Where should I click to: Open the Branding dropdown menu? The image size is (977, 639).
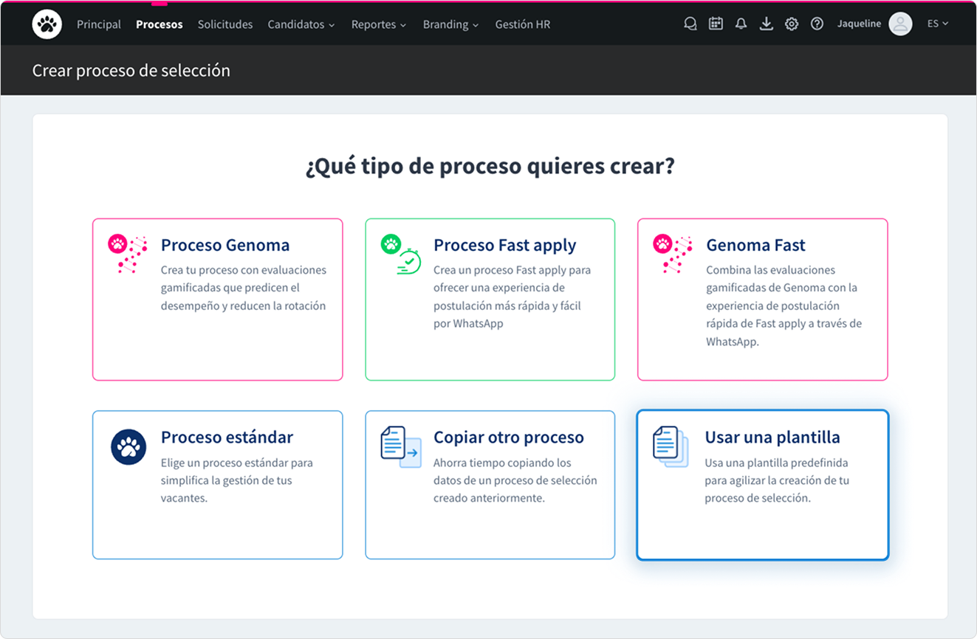pos(450,24)
